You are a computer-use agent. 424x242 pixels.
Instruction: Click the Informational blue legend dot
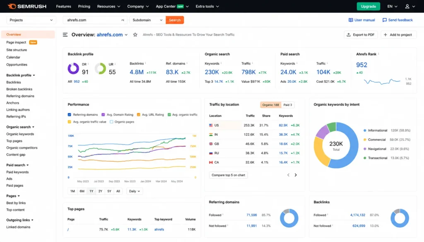point(365,131)
